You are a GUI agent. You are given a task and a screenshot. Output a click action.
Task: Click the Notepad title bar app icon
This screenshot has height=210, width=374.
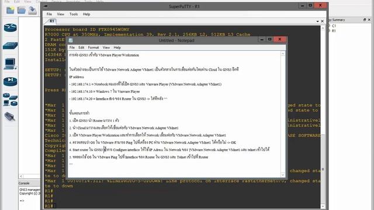click(71, 40)
